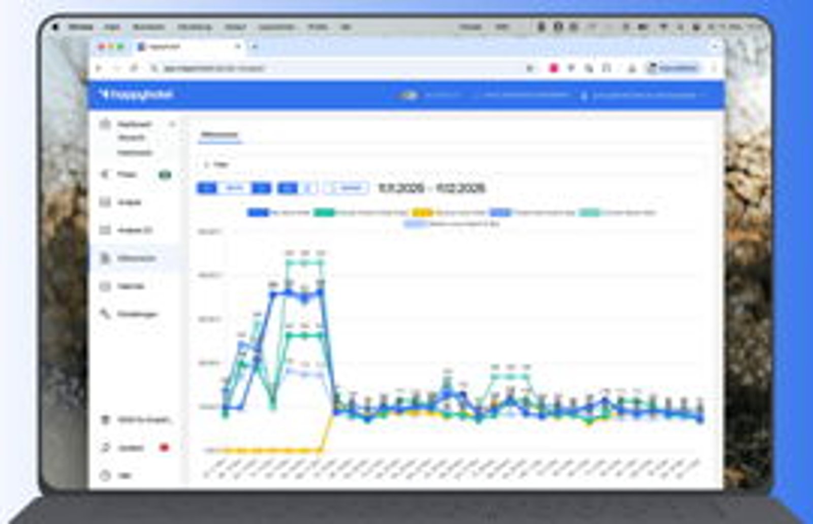
Task: Collapse the Dashboard section chevron in the sidebar
Action: (172, 124)
